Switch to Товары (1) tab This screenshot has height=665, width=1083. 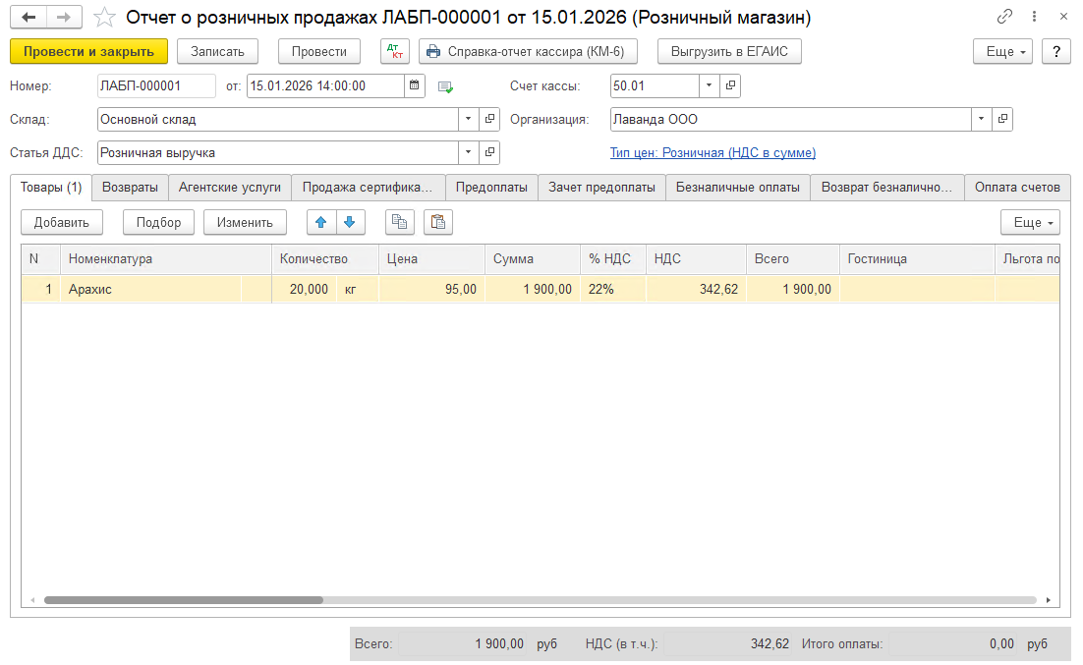click(x=51, y=188)
